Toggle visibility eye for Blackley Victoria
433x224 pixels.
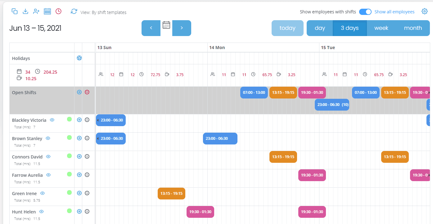click(52, 120)
